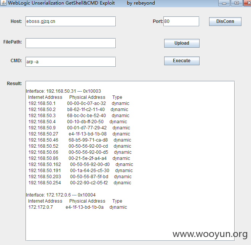Screen dimensions: 251x245
Task: Select MAC e4-1f-13-bd-1b-0a
Action: (85, 207)
